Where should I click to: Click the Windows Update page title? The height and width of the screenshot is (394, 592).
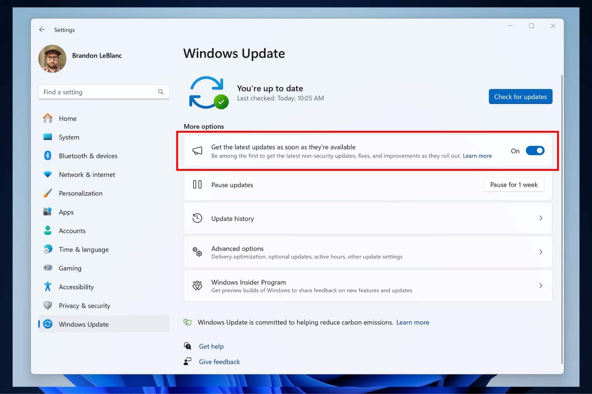234,53
